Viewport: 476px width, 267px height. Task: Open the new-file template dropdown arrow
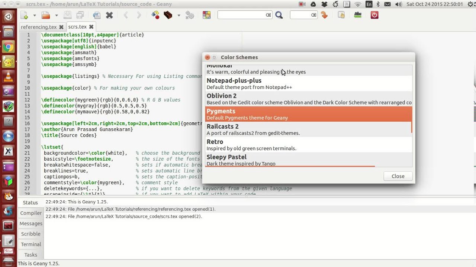coord(35,16)
